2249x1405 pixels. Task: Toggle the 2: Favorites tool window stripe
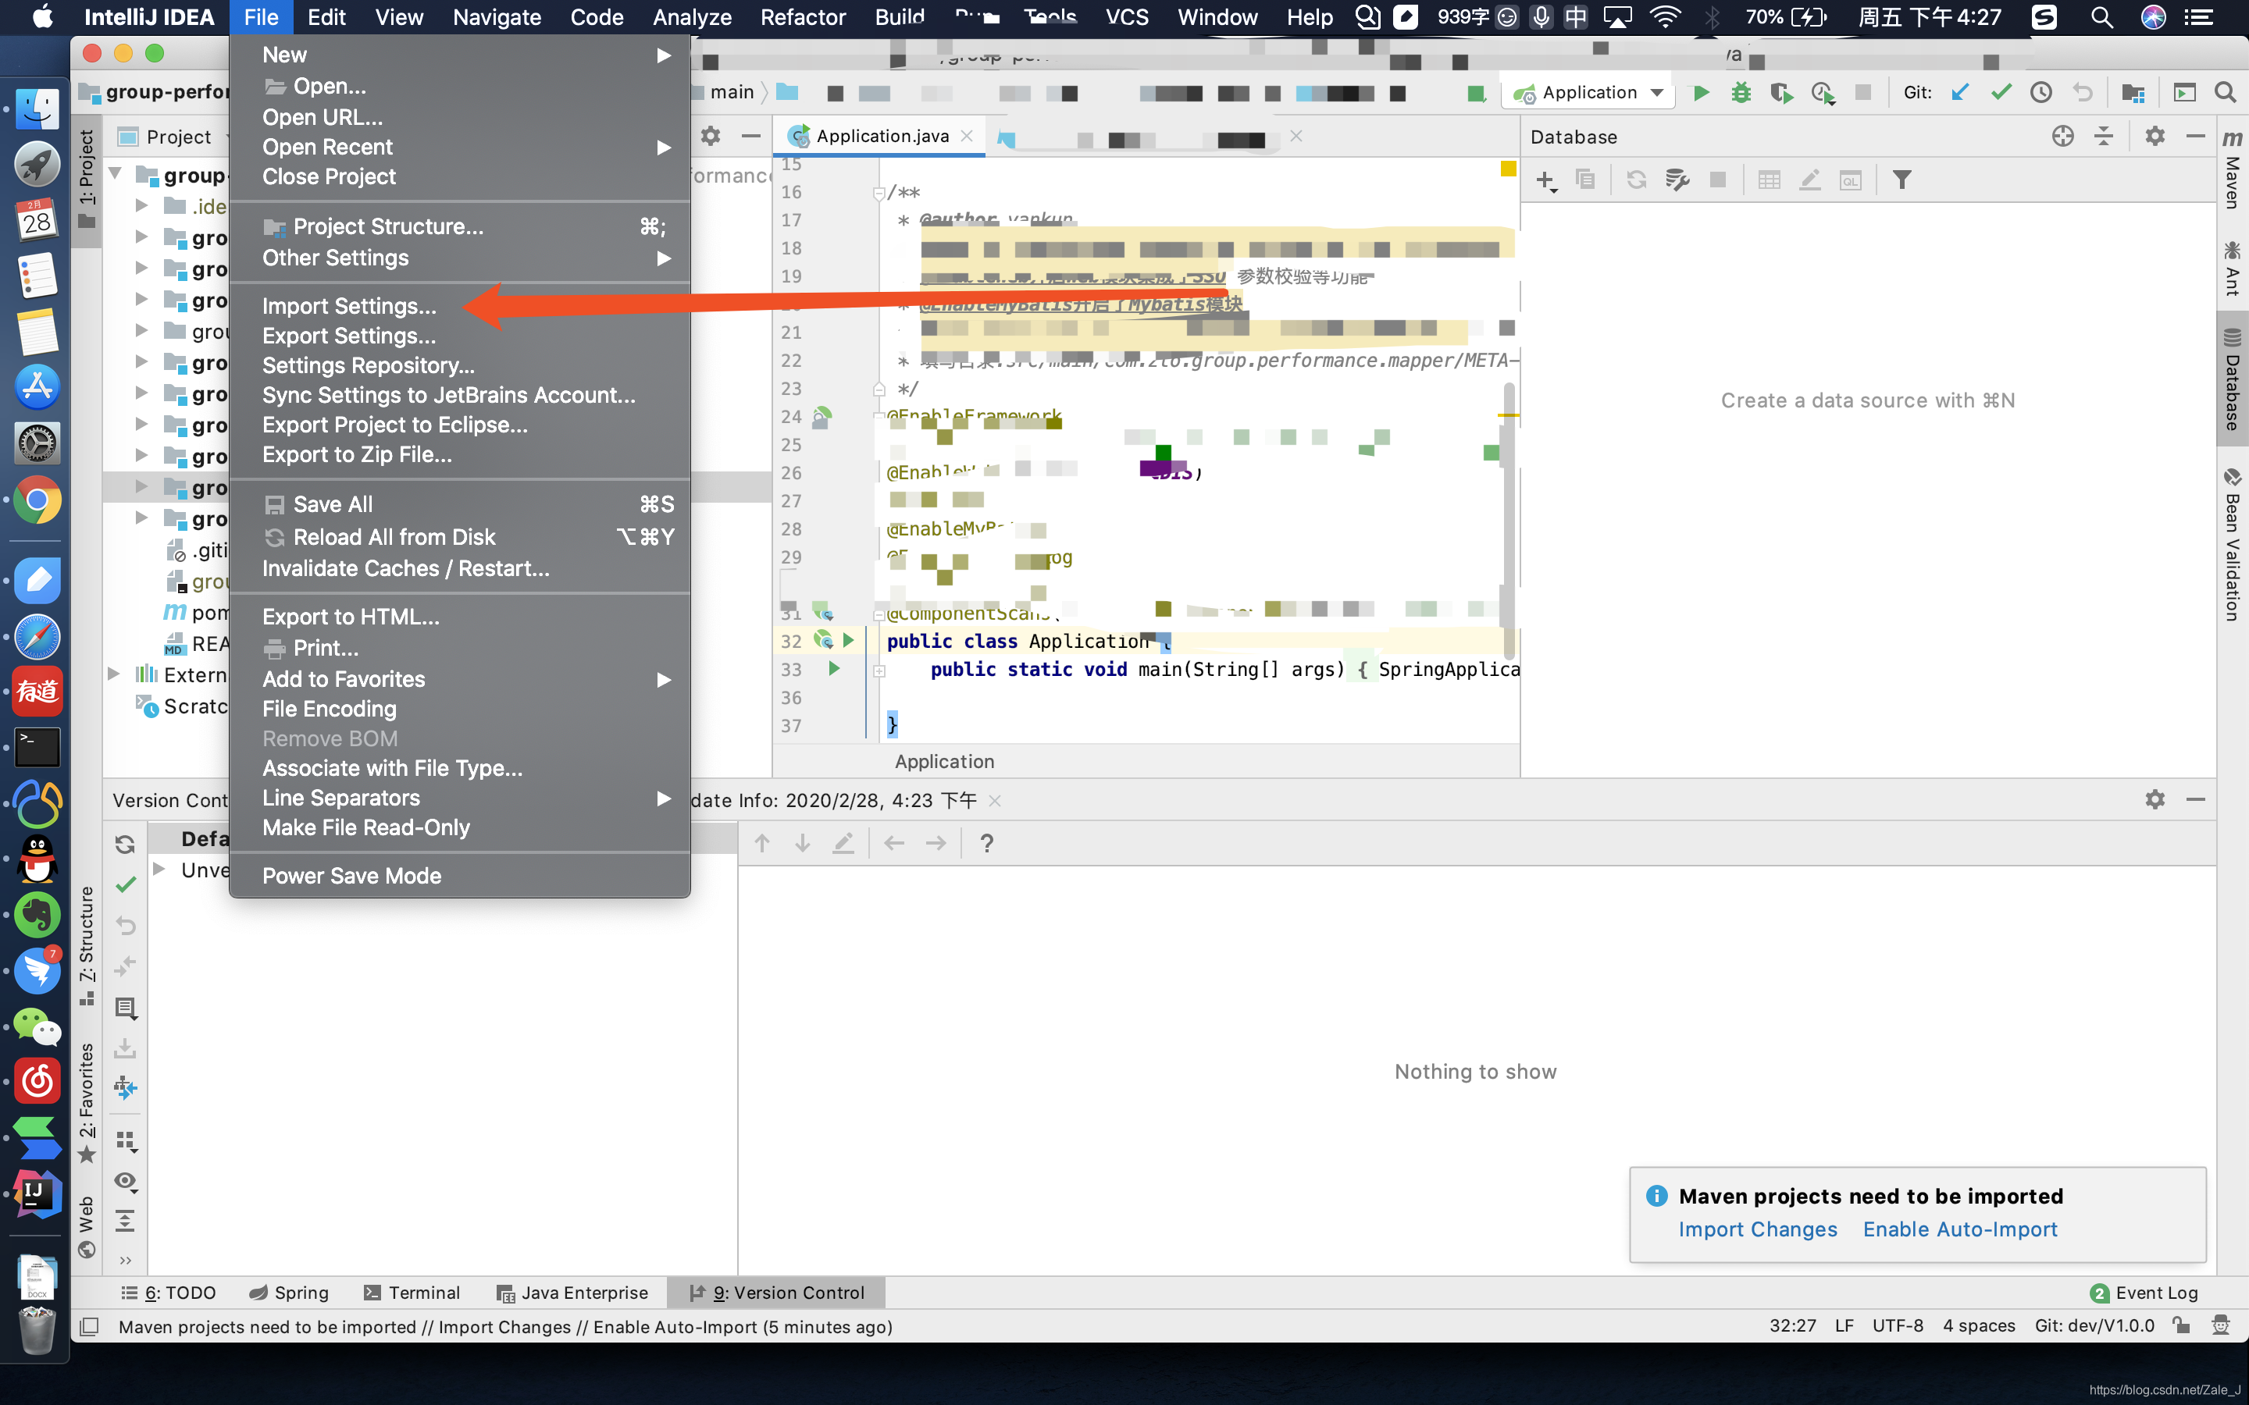(87, 1102)
